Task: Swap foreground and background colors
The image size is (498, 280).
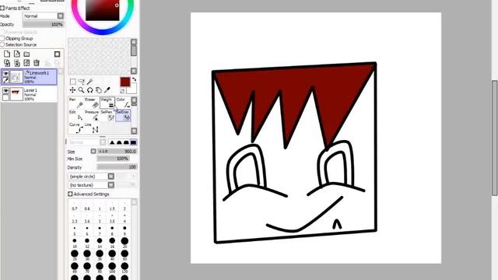Action: pyautogui.click(x=134, y=79)
